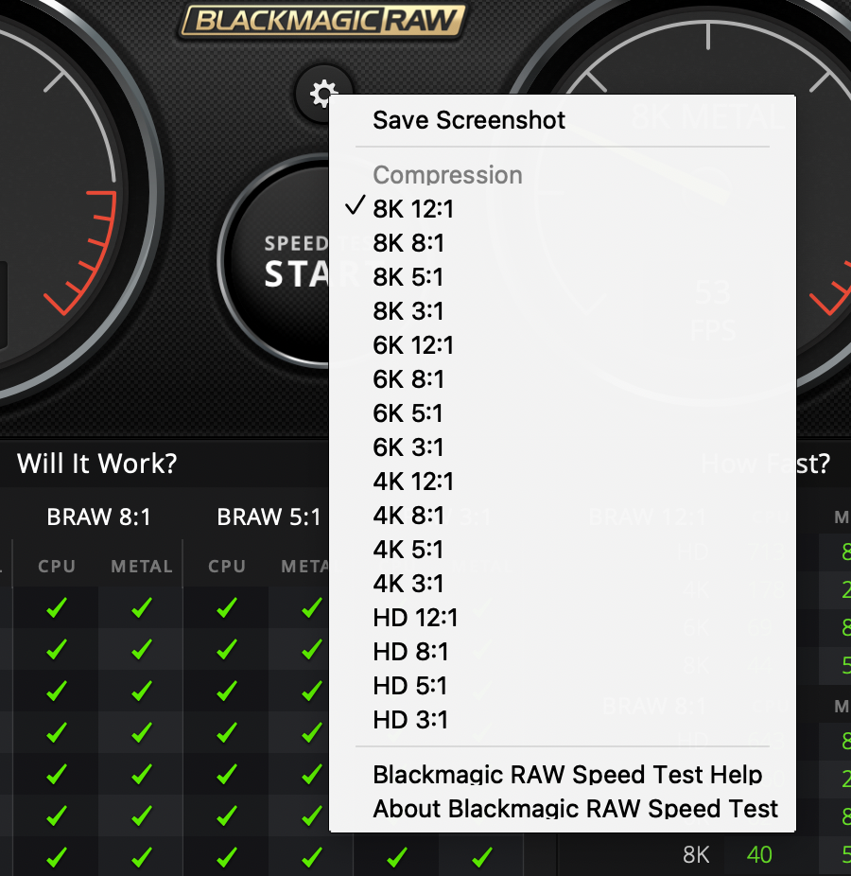Click first-row checkmark under BRAW 5:1 CPU
851x876 pixels.
tap(227, 607)
